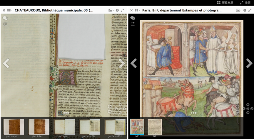The image size is (254, 139).
Task: Pan down in the Chateauroux manuscript
Action: 120,113
